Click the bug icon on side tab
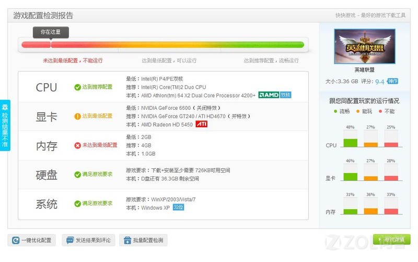Screen dimensions: 418x262 (x=5, y=107)
